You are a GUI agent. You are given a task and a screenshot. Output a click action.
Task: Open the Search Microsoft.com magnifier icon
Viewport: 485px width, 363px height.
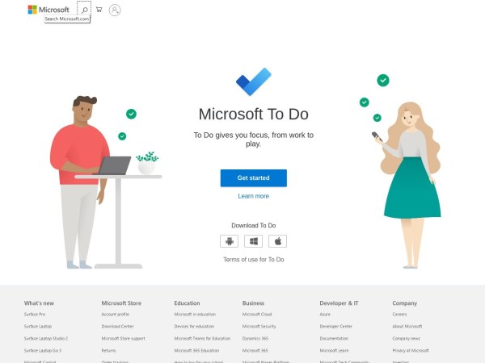pyautogui.click(x=84, y=10)
